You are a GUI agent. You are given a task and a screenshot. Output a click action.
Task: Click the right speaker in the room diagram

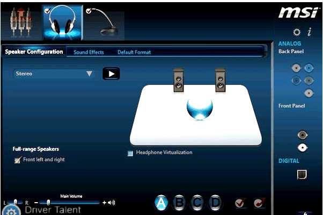pos(219,81)
